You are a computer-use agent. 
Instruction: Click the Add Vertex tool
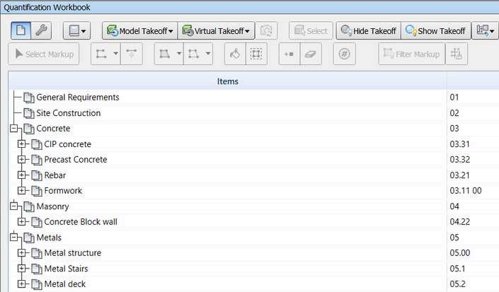[x=289, y=54]
